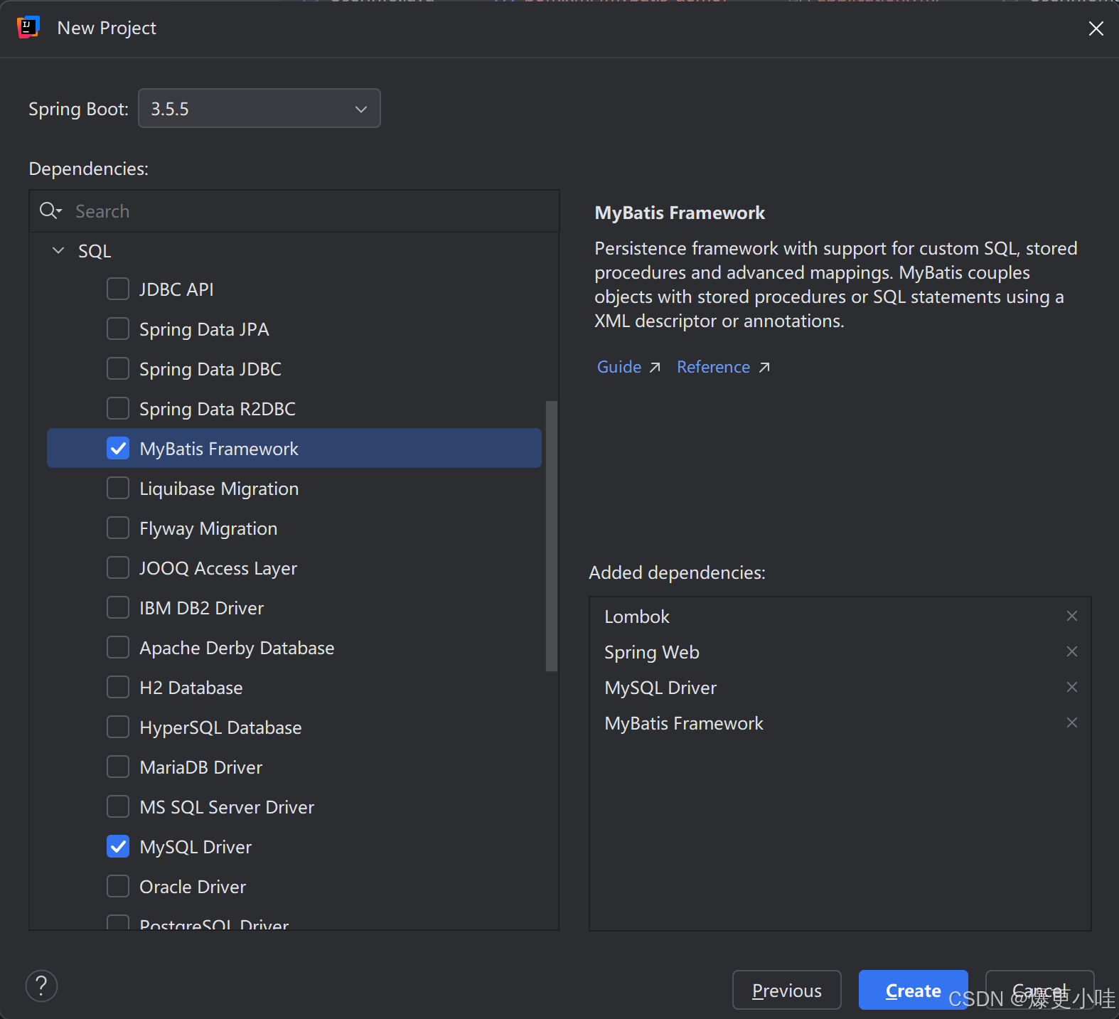1119x1019 pixels.
Task: Select the Oracle Driver row label
Action: tap(193, 887)
